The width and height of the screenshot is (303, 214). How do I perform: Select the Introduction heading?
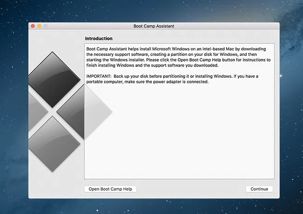[98, 38]
